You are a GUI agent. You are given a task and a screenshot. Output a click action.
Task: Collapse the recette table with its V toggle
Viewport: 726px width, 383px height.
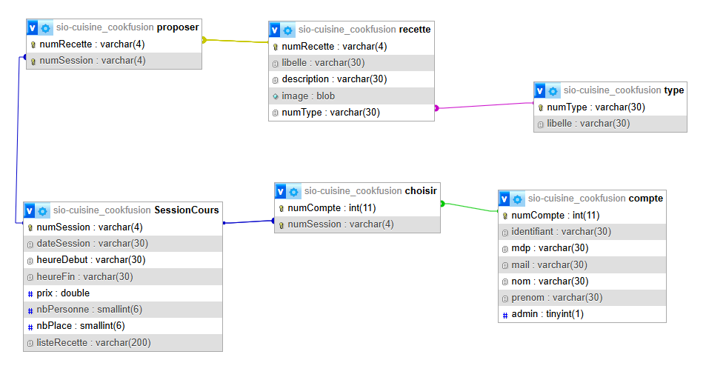[275, 30]
